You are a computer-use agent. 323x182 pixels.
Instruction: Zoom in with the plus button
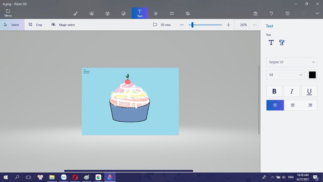(x=228, y=25)
